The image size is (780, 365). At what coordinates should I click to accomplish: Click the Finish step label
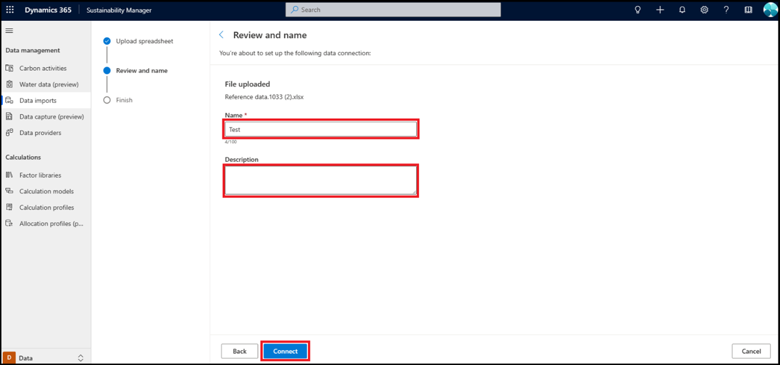124,100
